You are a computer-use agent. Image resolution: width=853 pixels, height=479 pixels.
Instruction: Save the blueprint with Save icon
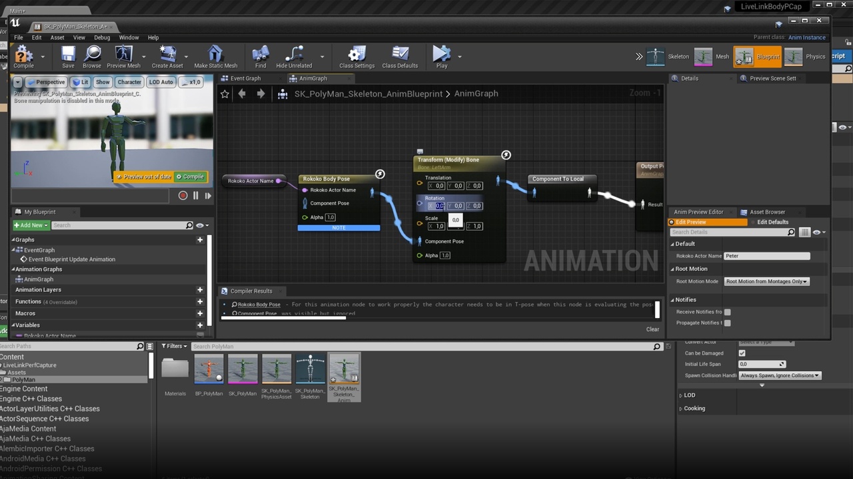pos(68,54)
